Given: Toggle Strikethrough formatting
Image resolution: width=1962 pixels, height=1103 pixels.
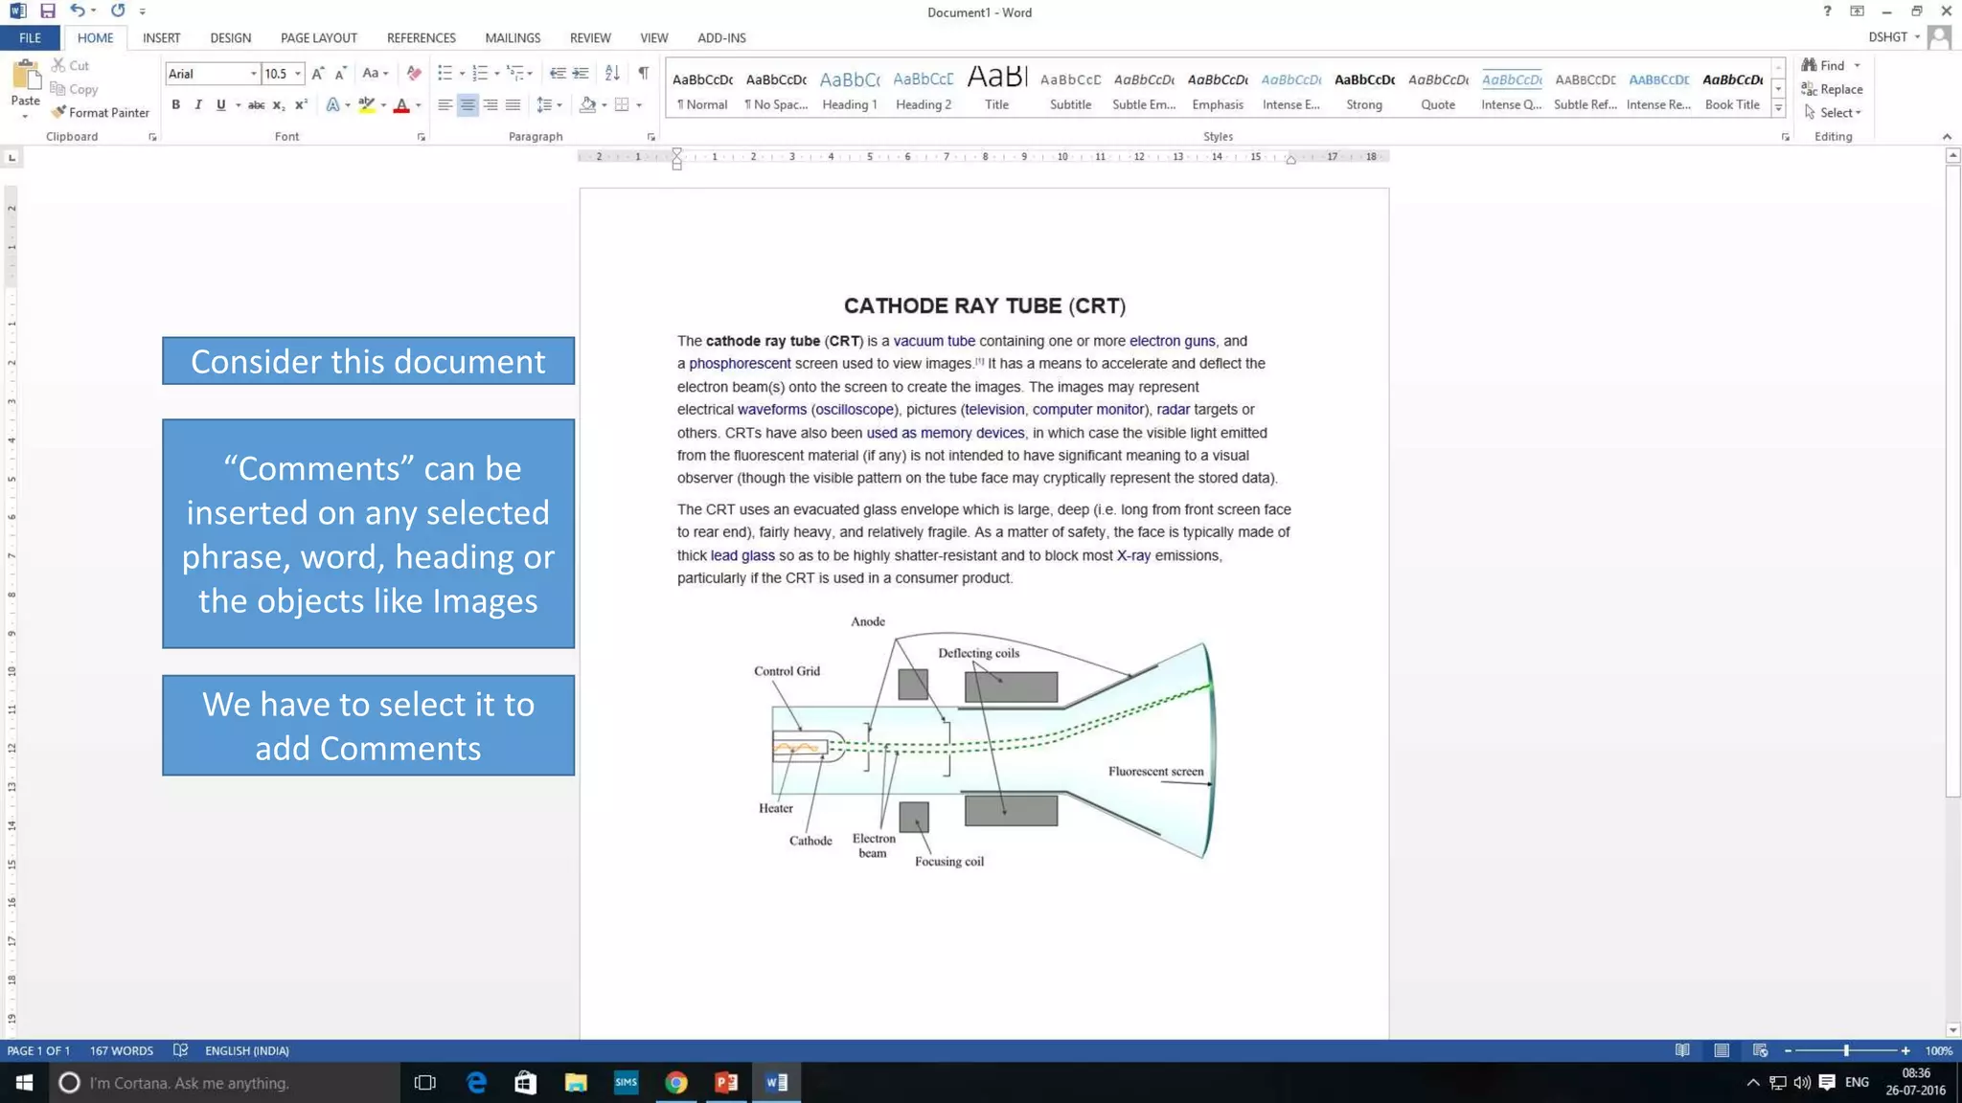Looking at the screenshot, I should [256, 104].
